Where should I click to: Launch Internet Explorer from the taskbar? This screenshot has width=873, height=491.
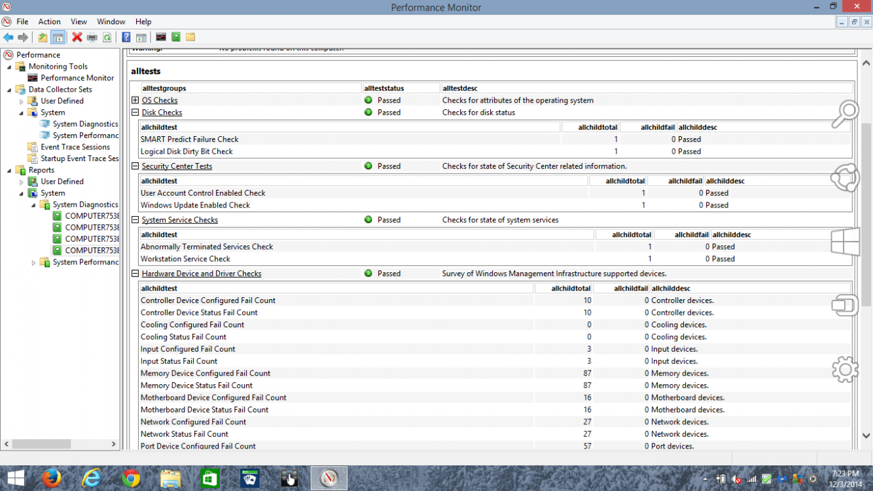(x=92, y=479)
